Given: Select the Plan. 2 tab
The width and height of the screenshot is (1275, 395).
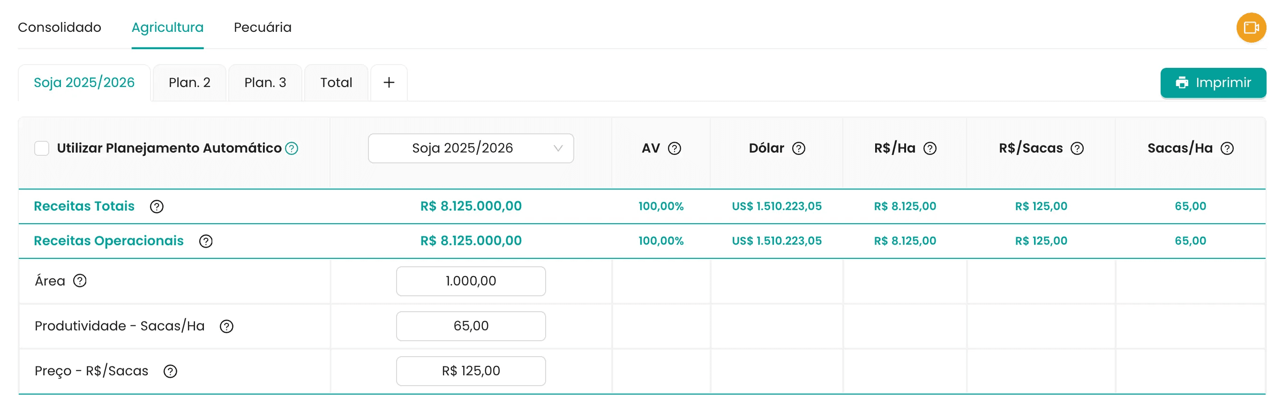Looking at the screenshot, I should coord(189,82).
